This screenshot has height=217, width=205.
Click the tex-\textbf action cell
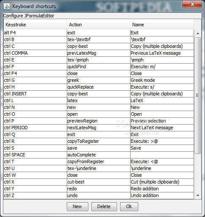(x=98, y=39)
